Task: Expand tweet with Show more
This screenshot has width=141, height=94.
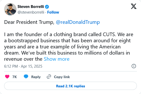Action: [57, 59]
